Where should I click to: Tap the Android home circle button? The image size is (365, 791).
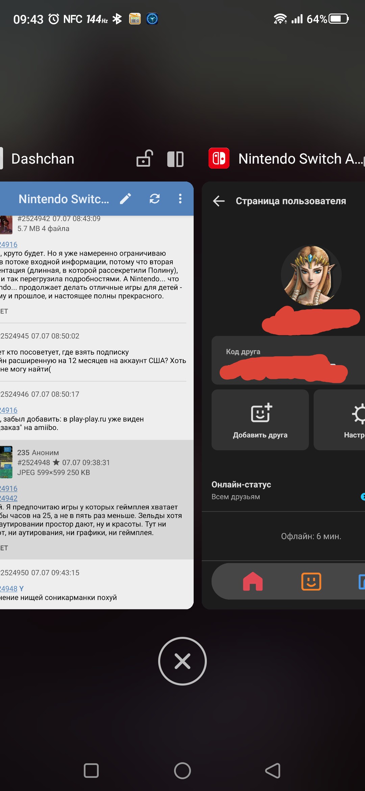pyautogui.click(x=182, y=771)
